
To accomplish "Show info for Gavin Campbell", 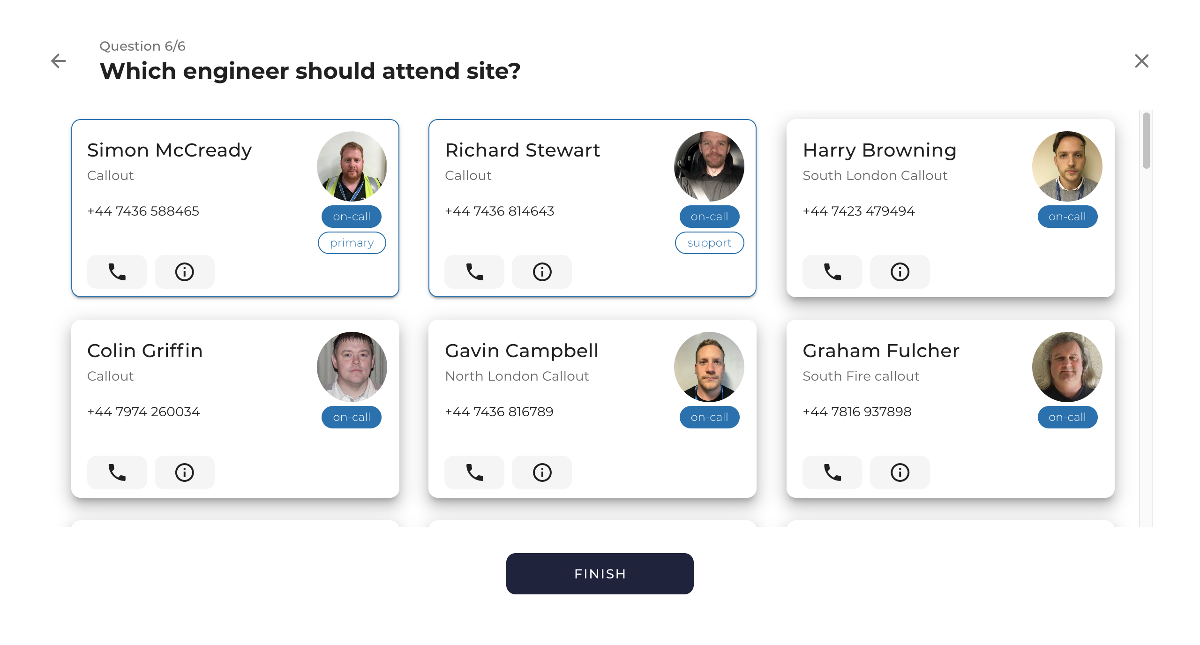I will (x=542, y=472).
